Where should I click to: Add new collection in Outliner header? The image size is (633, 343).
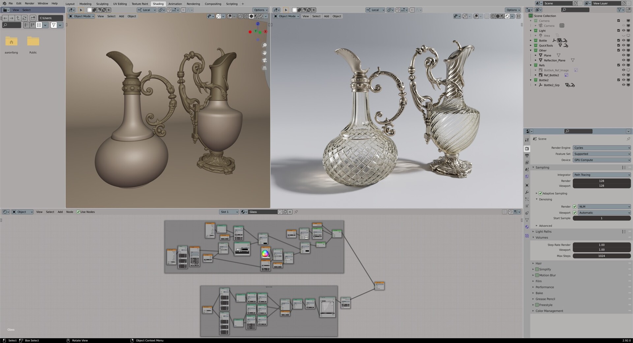[628, 10]
